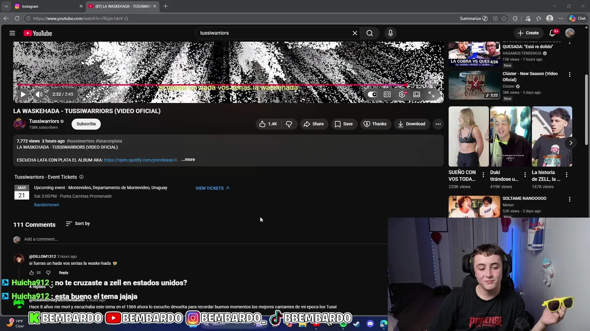Open the Spotify prerelease link

[x=140, y=160]
